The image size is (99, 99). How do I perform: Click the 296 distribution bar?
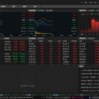pos(89,31)
